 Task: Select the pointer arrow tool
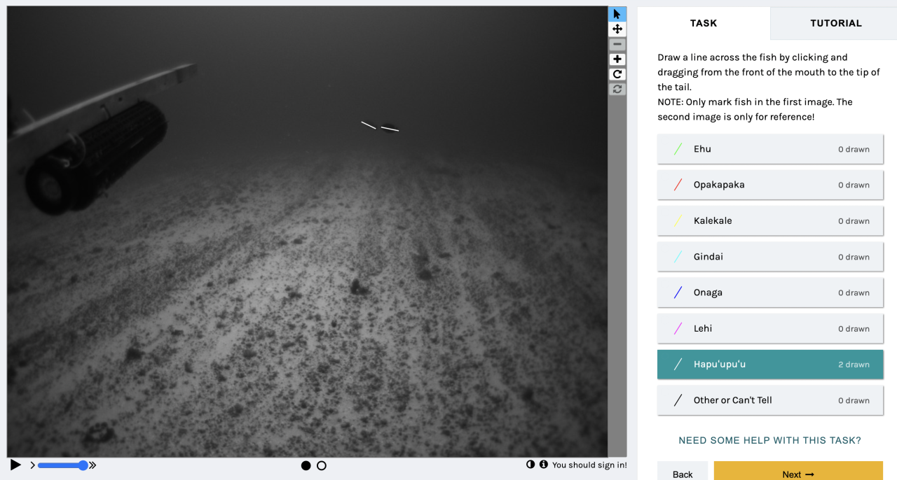click(617, 14)
